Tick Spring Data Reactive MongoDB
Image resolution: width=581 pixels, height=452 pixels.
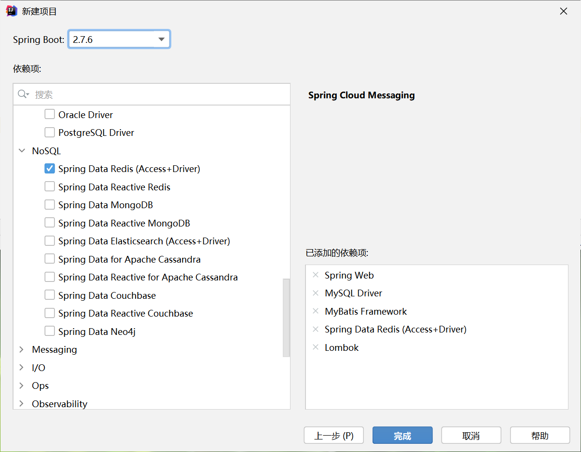tap(50, 223)
